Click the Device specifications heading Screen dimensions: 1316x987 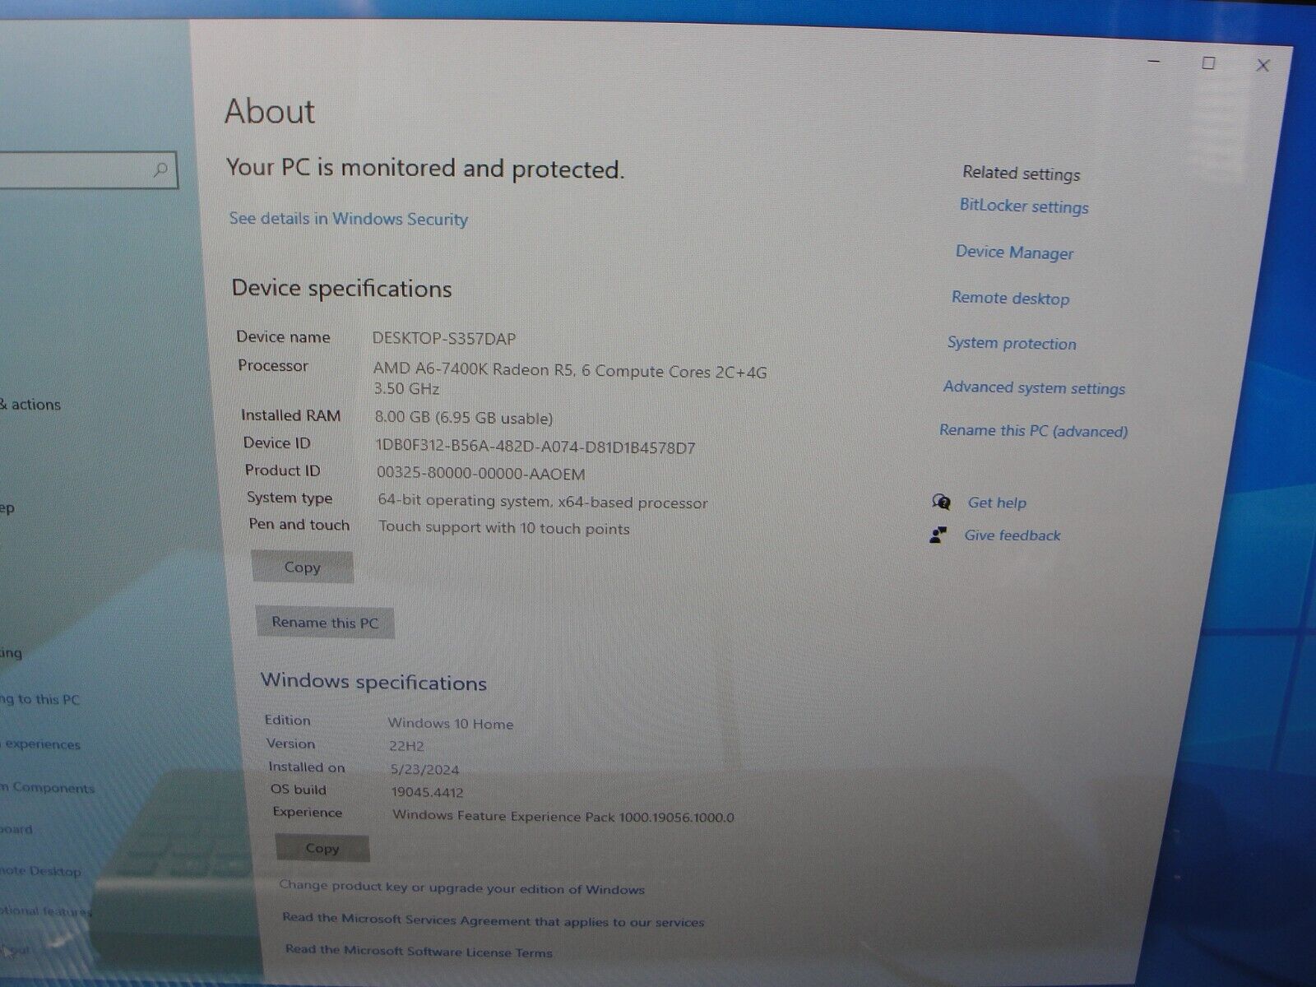(x=341, y=289)
